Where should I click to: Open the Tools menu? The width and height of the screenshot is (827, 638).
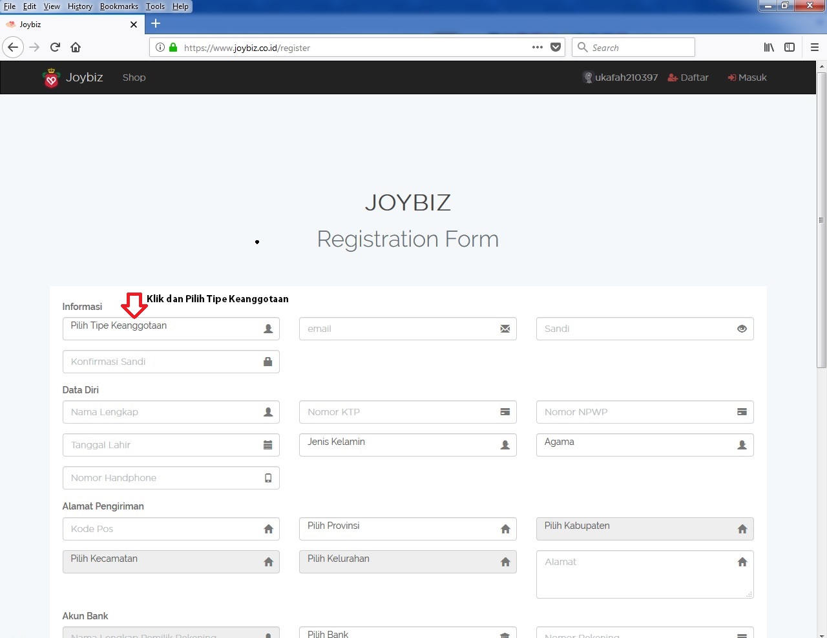click(155, 6)
